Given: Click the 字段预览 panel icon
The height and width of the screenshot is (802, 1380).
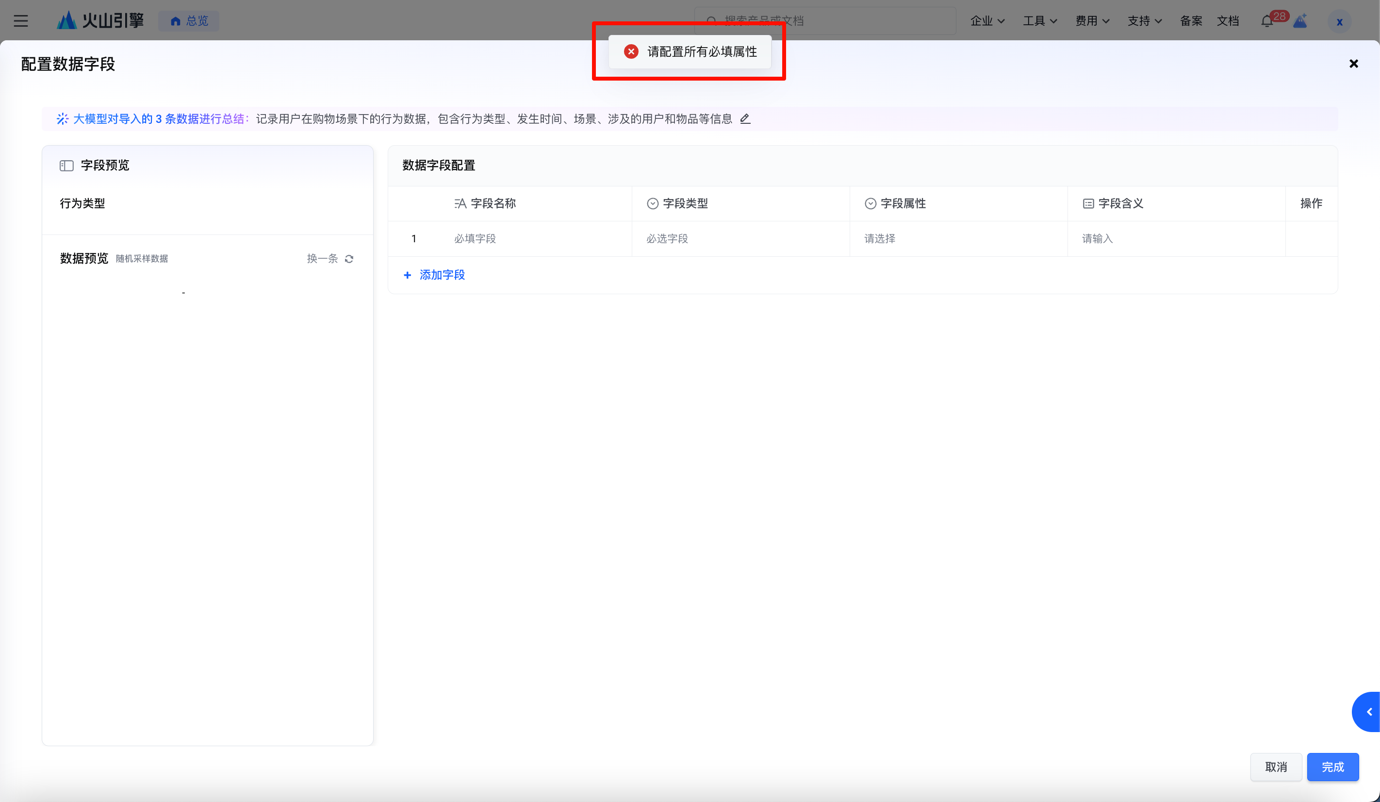Looking at the screenshot, I should [x=66, y=166].
